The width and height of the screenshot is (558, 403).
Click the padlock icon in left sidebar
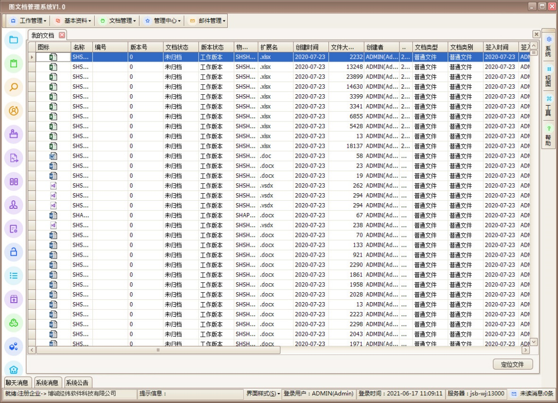coord(14,252)
